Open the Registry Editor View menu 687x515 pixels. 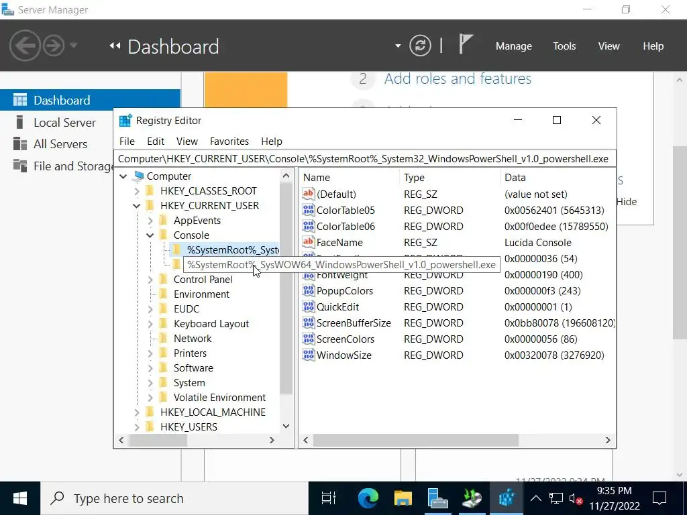187,141
